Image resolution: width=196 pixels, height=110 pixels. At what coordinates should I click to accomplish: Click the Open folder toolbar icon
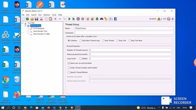click(32, 19)
